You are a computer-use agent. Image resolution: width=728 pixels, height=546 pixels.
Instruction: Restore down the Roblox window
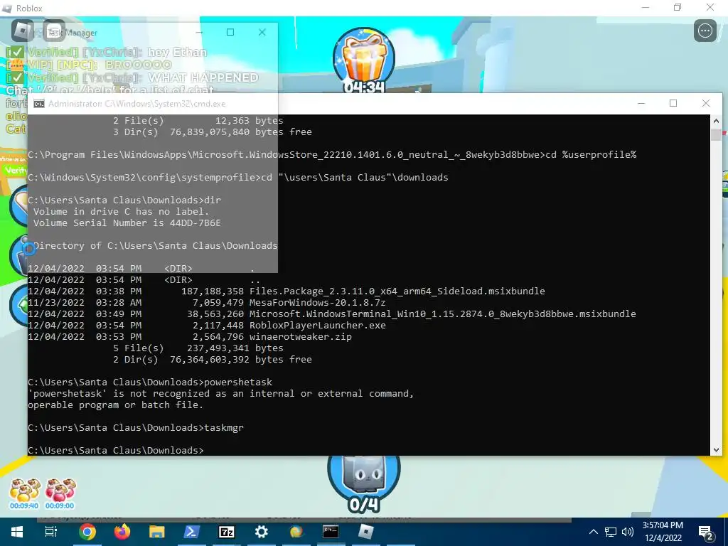tap(678, 7)
